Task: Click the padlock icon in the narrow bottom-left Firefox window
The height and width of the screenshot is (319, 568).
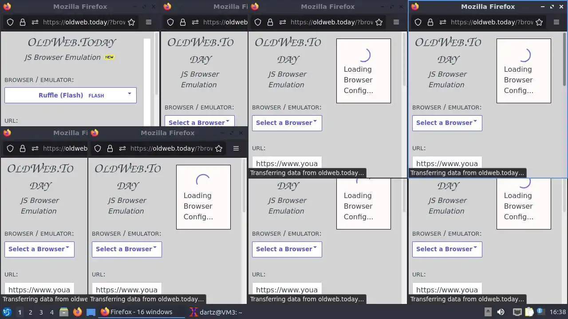Action: 23,148
